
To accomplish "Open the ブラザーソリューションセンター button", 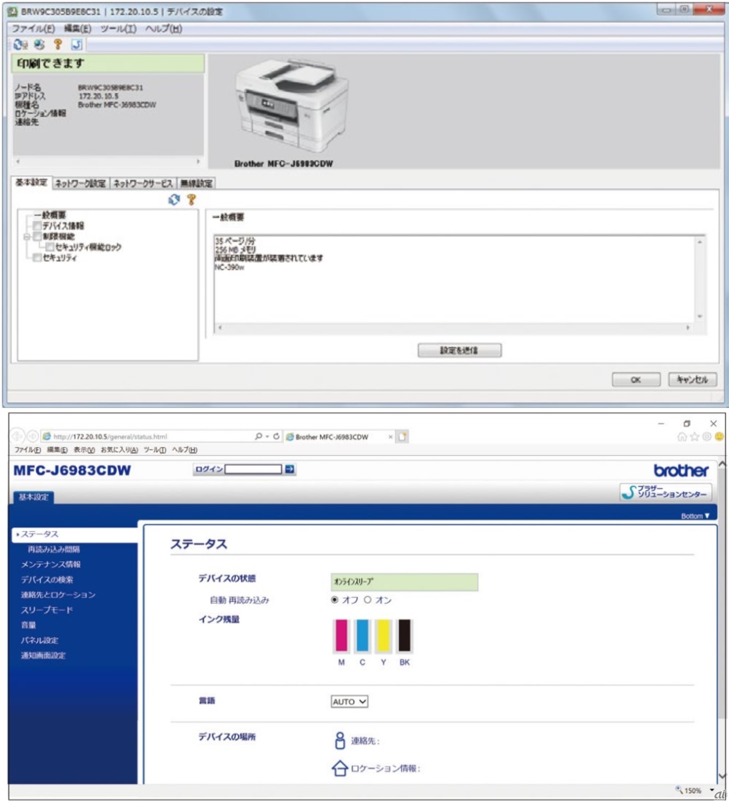I will 666,492.
